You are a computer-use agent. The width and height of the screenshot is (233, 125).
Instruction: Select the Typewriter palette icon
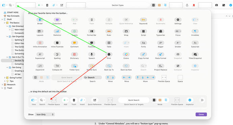click(x=160, y=31)
